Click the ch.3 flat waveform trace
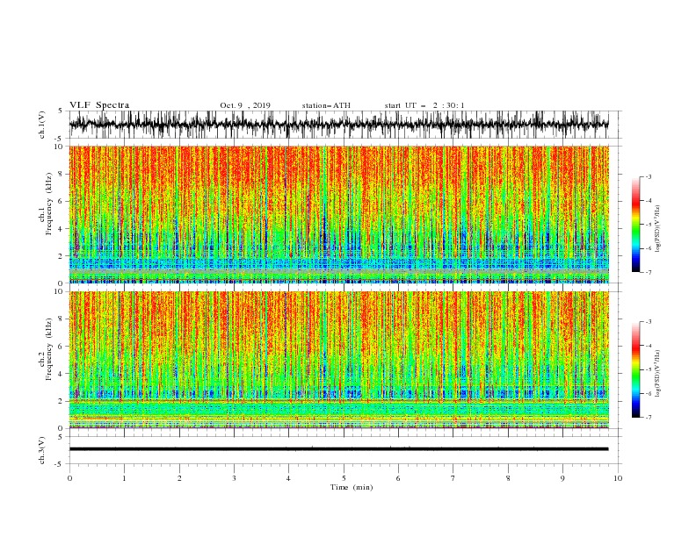Viewport: 696px width, 537px height. pos(338,449)
